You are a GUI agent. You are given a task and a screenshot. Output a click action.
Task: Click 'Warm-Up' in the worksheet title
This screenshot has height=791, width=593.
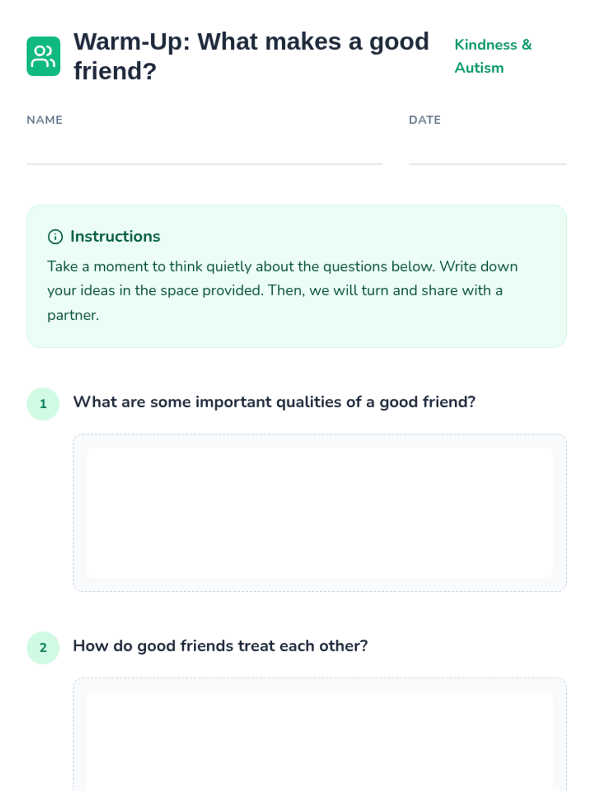[x=132, y=42]
